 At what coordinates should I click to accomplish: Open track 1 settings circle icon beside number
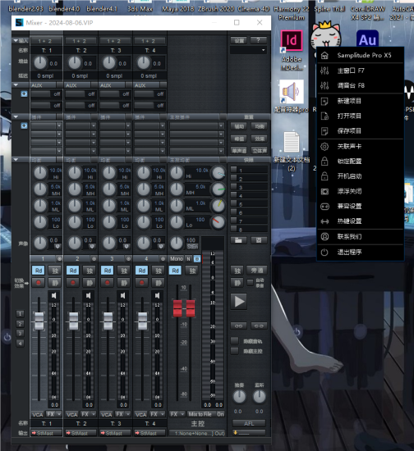(x=59, y=259)
